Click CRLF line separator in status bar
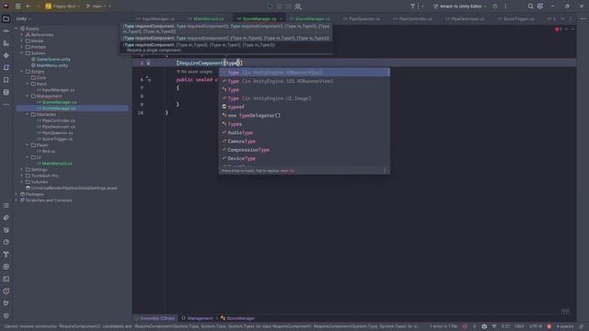 click(x=519, y=326)
